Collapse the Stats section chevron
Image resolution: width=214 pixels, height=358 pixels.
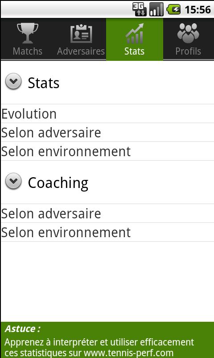13,81
